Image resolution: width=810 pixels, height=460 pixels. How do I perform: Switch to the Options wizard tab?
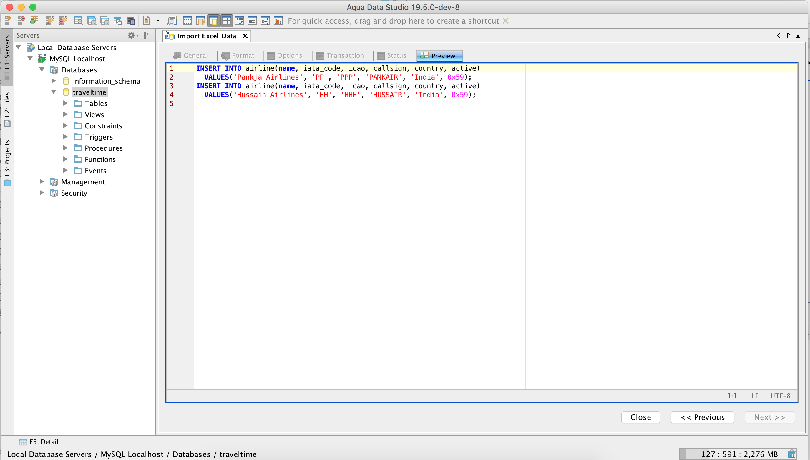(285, 56)
